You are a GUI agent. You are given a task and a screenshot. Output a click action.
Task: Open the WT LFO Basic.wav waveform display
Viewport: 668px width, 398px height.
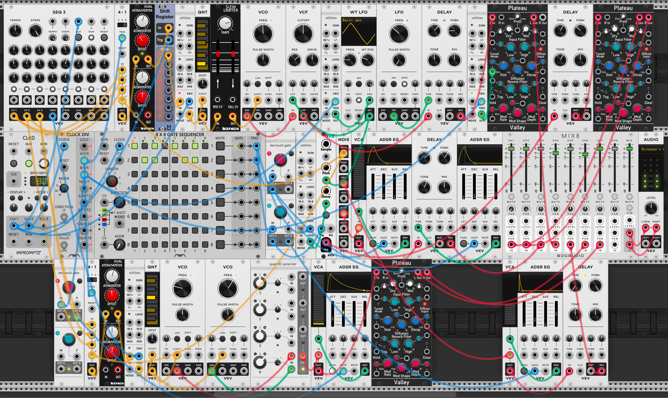pos(359,32)
